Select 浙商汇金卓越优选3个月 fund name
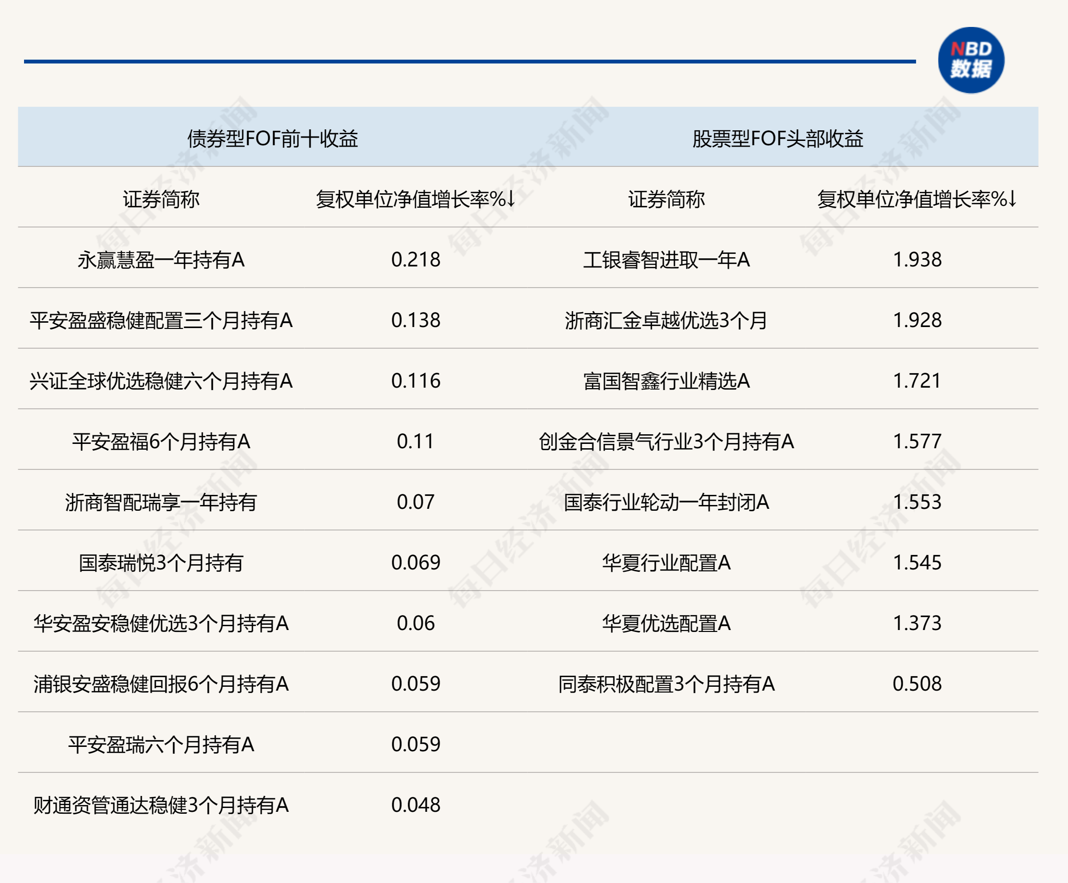The image size is (1068, 883). (x=667, y=320)
